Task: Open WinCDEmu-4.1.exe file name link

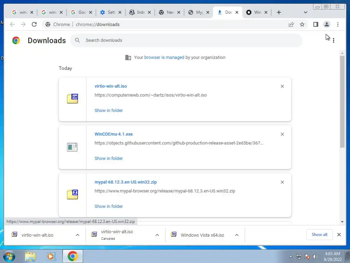Action: click(113, 134)
